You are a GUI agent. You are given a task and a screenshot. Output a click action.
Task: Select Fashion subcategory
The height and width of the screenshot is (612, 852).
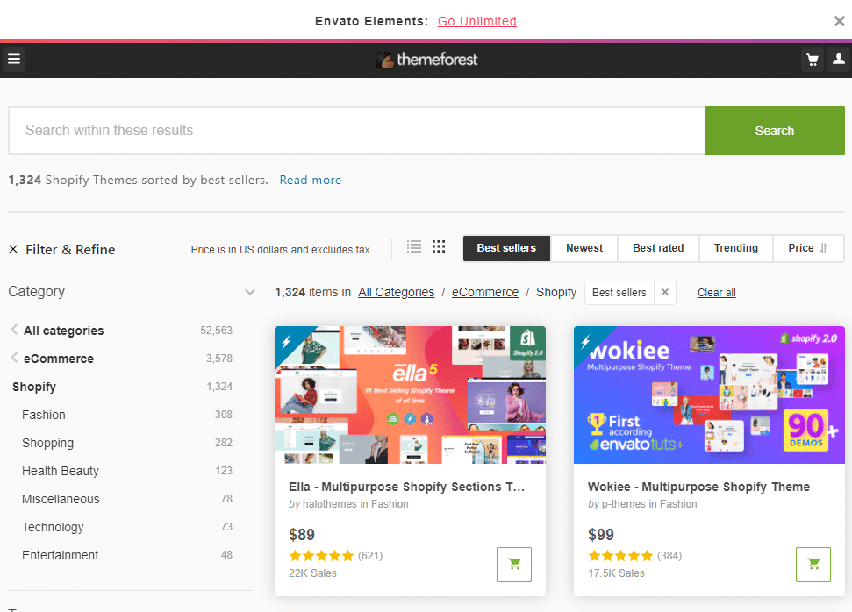tap(44, 415)
